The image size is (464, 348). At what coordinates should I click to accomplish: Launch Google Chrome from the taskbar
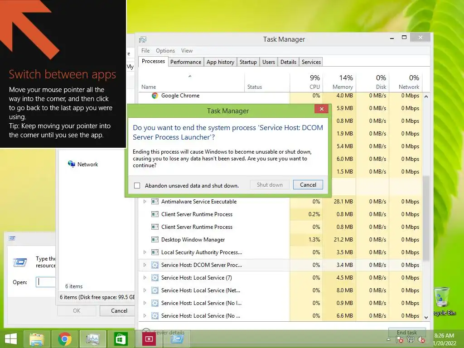64,339
